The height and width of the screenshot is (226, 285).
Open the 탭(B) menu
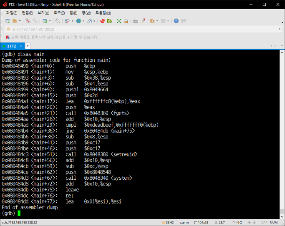(x=73, y=13)
